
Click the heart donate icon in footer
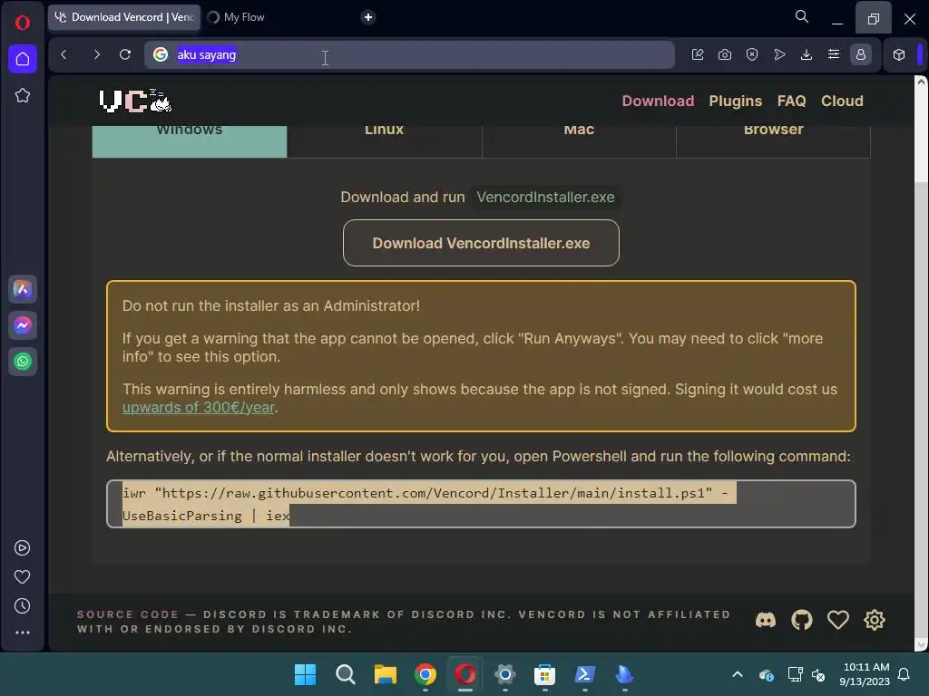pyautogui.click(x=837, y=620)
